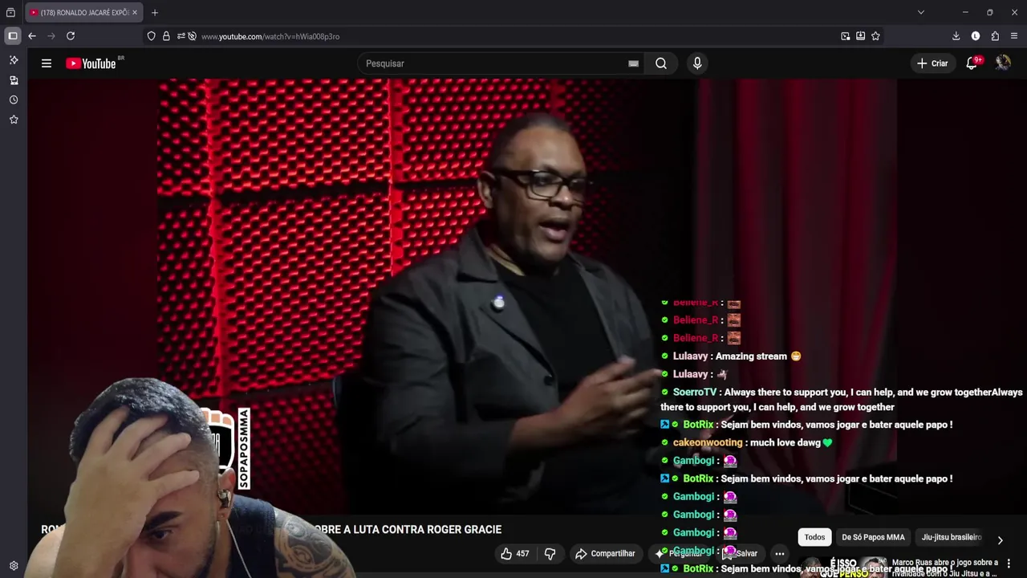Image resolution: width=1027 pixels, height=578 pixels.
Task: Open the YouTube guide hamburger menu
Action: click(x=47, y=63)
